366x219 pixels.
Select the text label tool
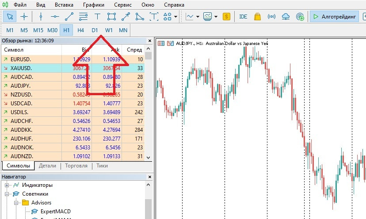[154, 16]
